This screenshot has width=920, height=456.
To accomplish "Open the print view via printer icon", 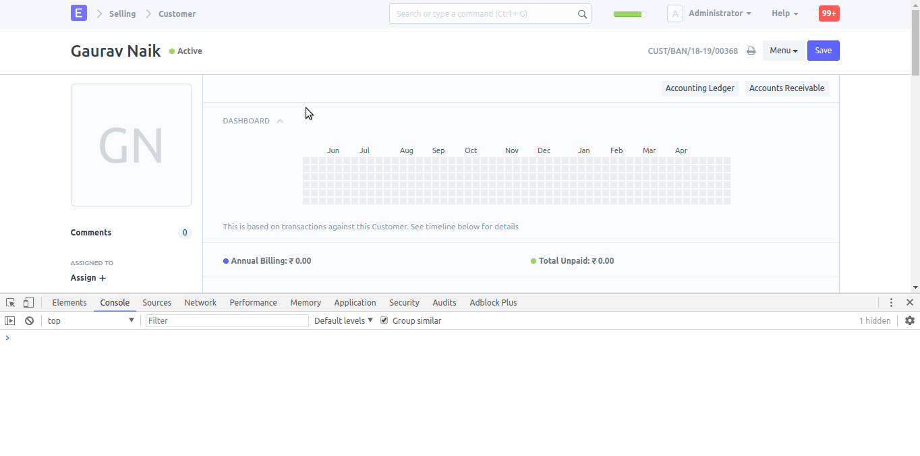I will tap(751, 50).
